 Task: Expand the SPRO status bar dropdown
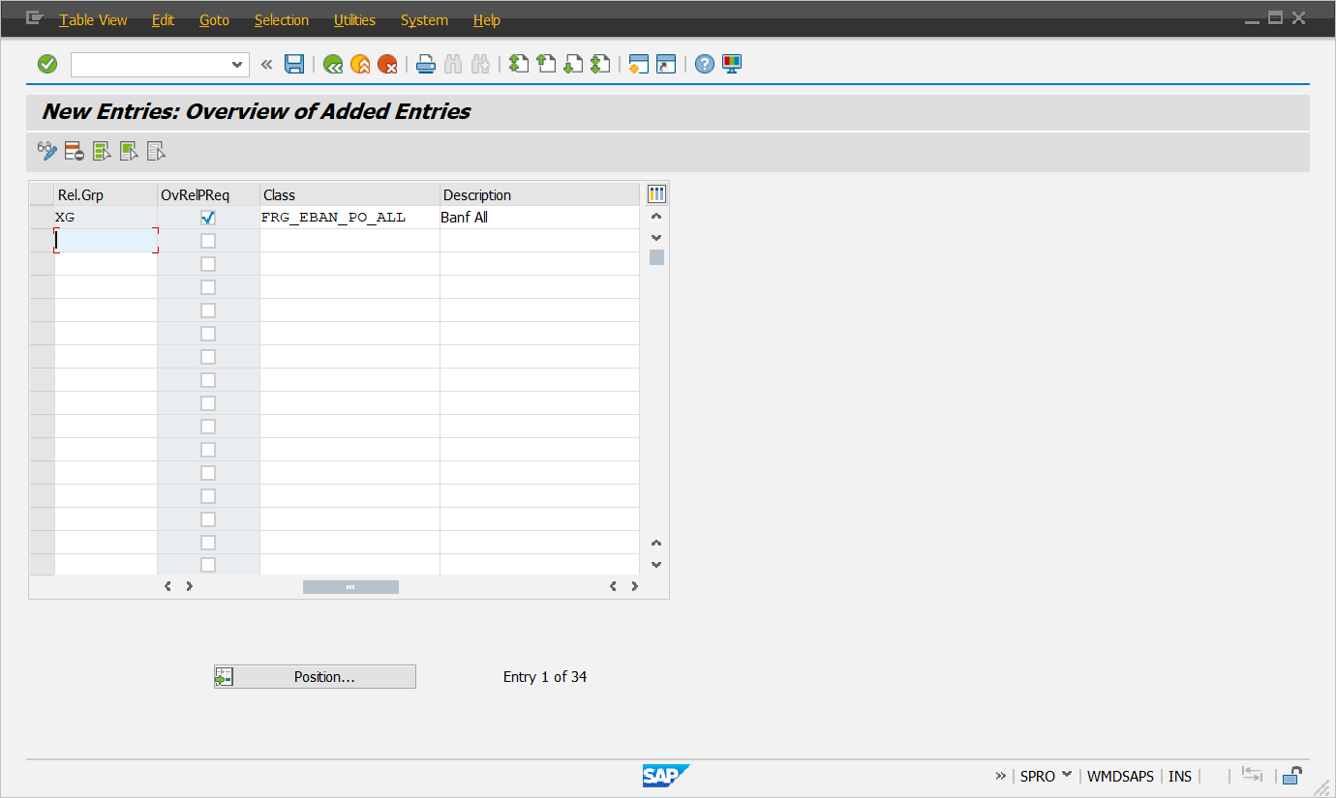[1067, 775]
